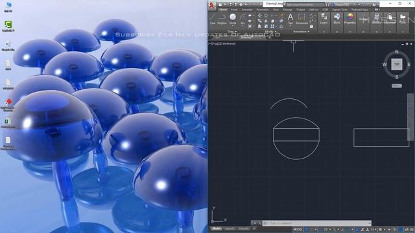Expand the Draw panel dropdown
This screenshot has width=415, height=233.
click(x=232, y=32)
